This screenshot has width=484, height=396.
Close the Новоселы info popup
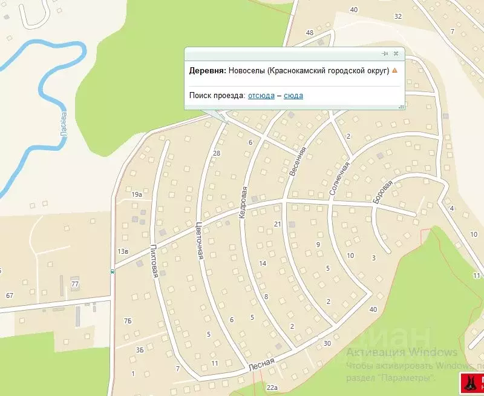(x=396, y=54)
